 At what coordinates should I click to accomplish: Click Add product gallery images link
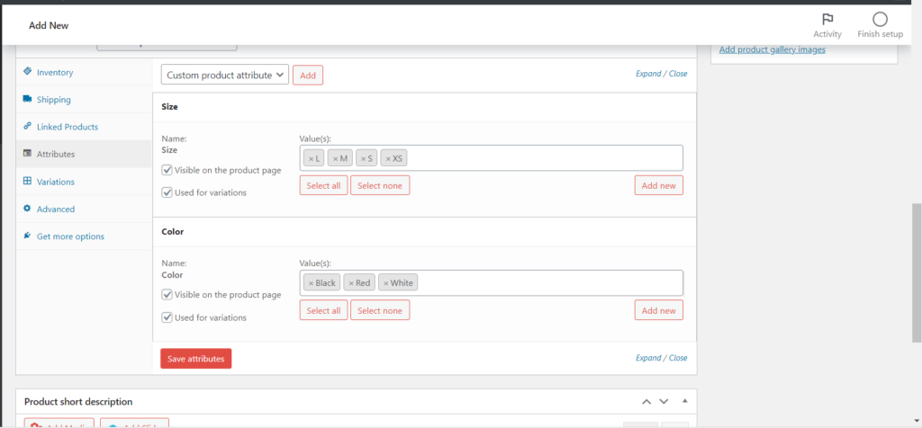772,49
